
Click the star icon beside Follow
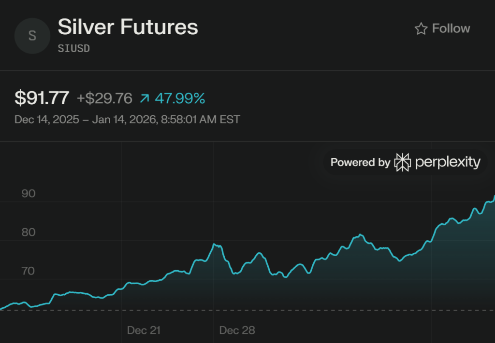[x=421, y=29]
